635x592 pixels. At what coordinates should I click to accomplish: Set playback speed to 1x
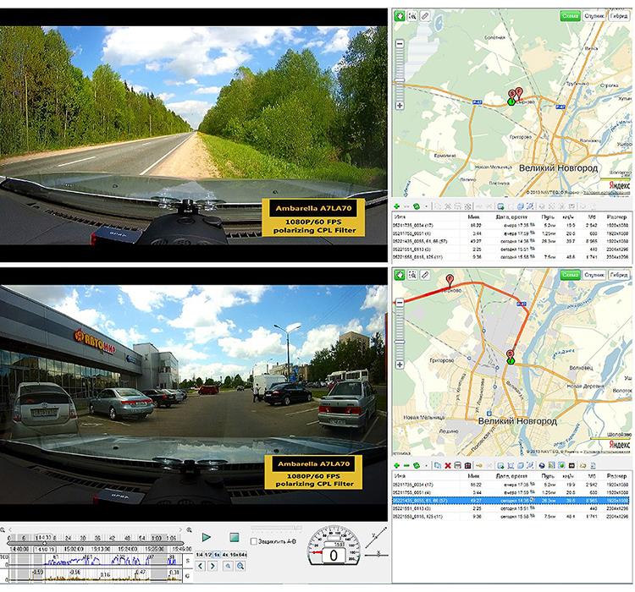217,555
